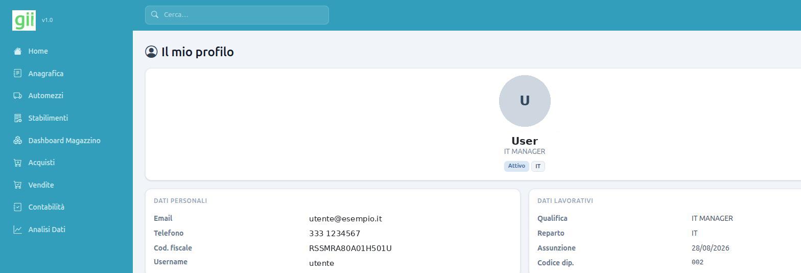Viewport: 801px width, 273px height.
Task: Click the Attivo status badge
Action: tap(516, 166)
